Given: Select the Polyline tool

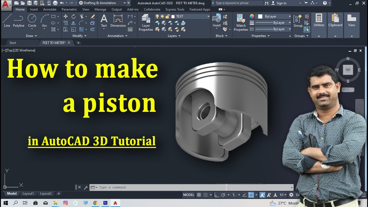Looking at the screenshot, I should tap(19, 21).
